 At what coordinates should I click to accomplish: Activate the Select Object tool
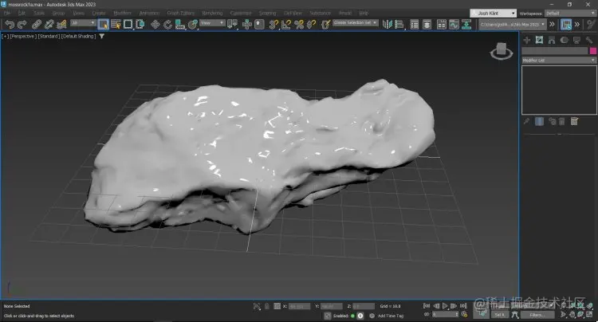click(x=103, y=25)
